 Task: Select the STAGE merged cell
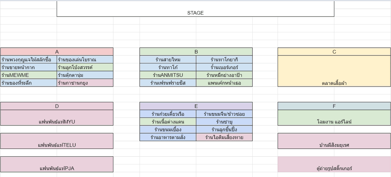tap(195, 9)
